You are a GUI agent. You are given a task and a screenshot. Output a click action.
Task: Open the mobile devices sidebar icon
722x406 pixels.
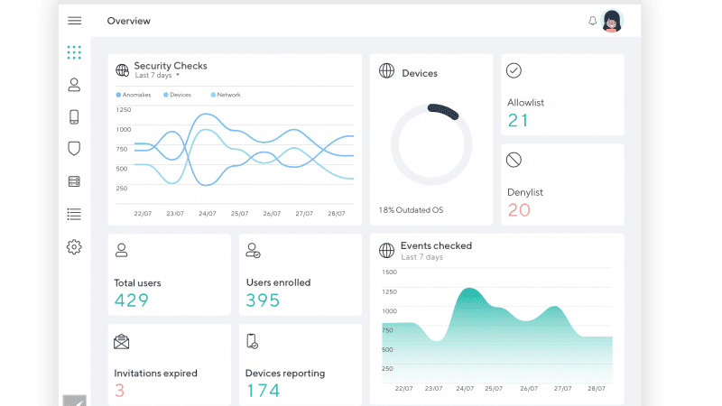point(74,116)
